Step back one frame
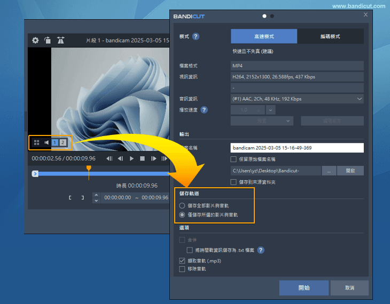 (x=120, y=158)
